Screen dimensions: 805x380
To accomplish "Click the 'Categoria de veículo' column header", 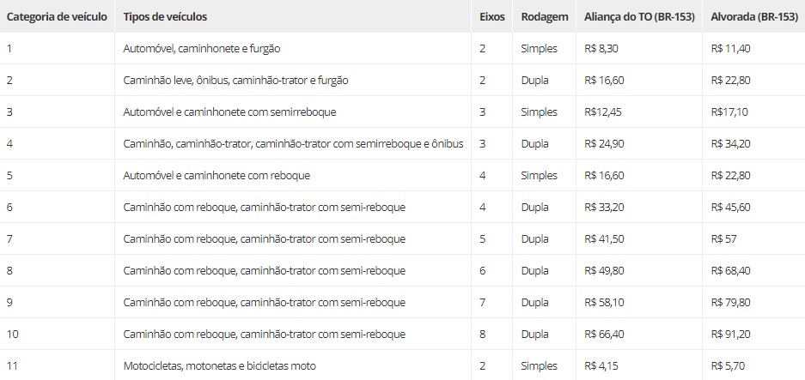I will coord(57,16).
